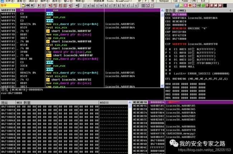233x154 pixels.
Task: Select the EAX value 04710000 in registers
Action: 179,14
